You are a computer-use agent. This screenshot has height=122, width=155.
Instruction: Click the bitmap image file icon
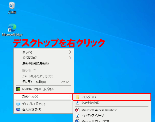tap(77, 116)
